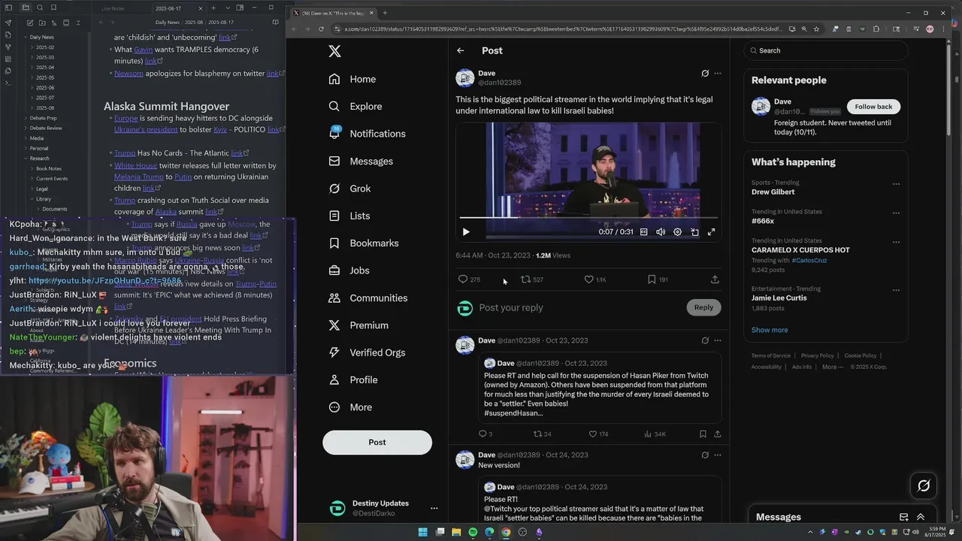Open Grok in X sidebar

click(350, 189)
